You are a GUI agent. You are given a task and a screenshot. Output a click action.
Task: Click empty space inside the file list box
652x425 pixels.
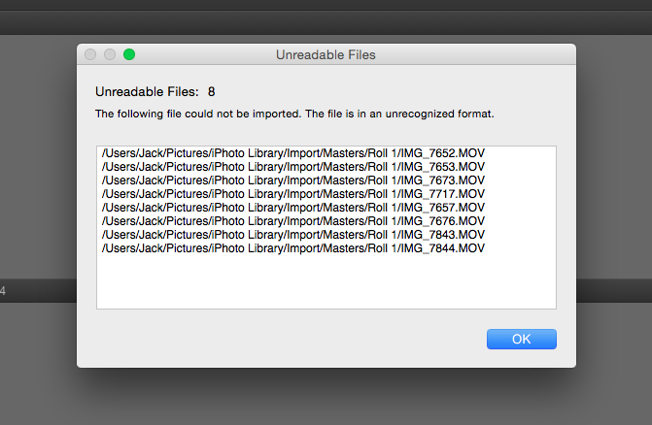[326, 283]
